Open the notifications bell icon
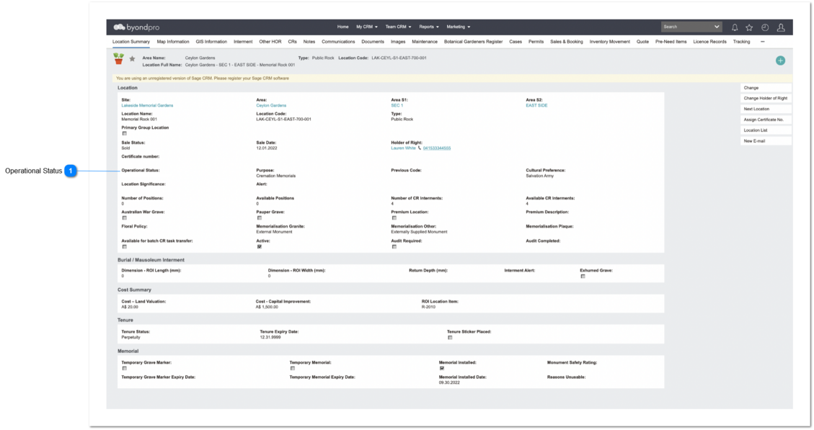The image size is (814, 430). (x=735, y=27)
